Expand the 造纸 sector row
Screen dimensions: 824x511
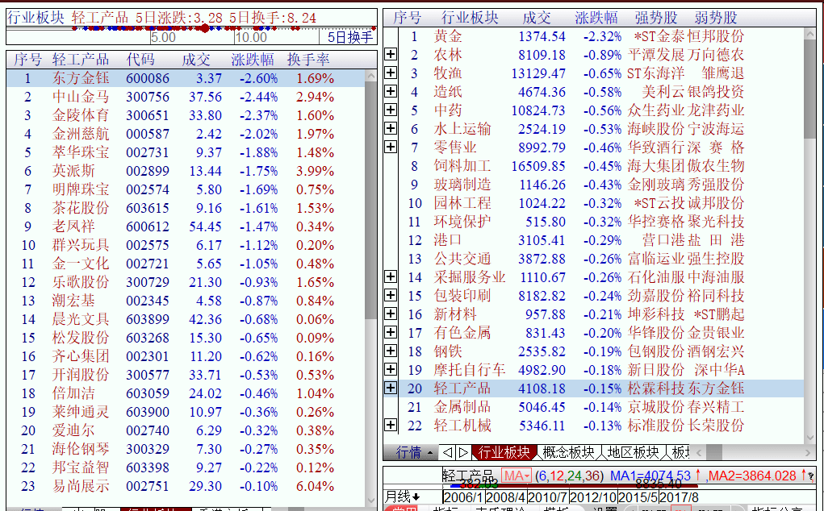391,91
